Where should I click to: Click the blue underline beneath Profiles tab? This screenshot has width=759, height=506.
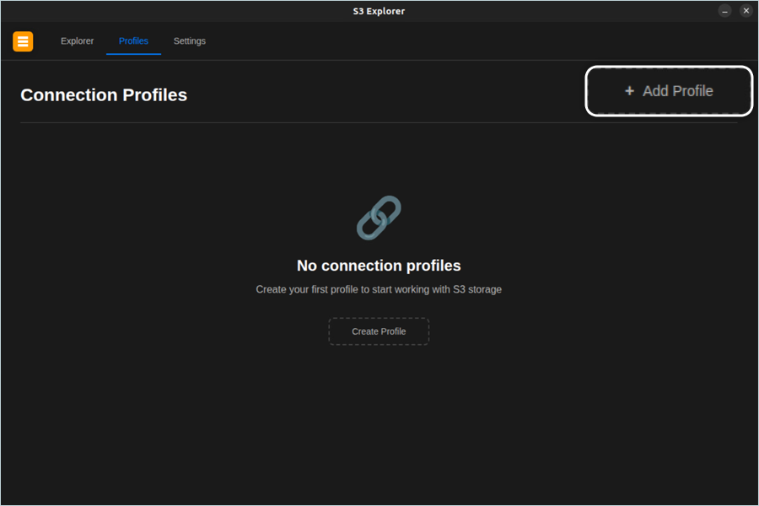133,54
